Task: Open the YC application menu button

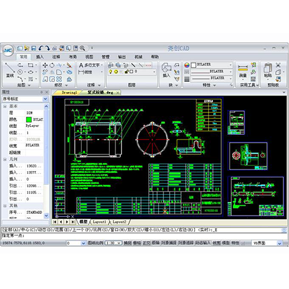Action: click(8, 50)
